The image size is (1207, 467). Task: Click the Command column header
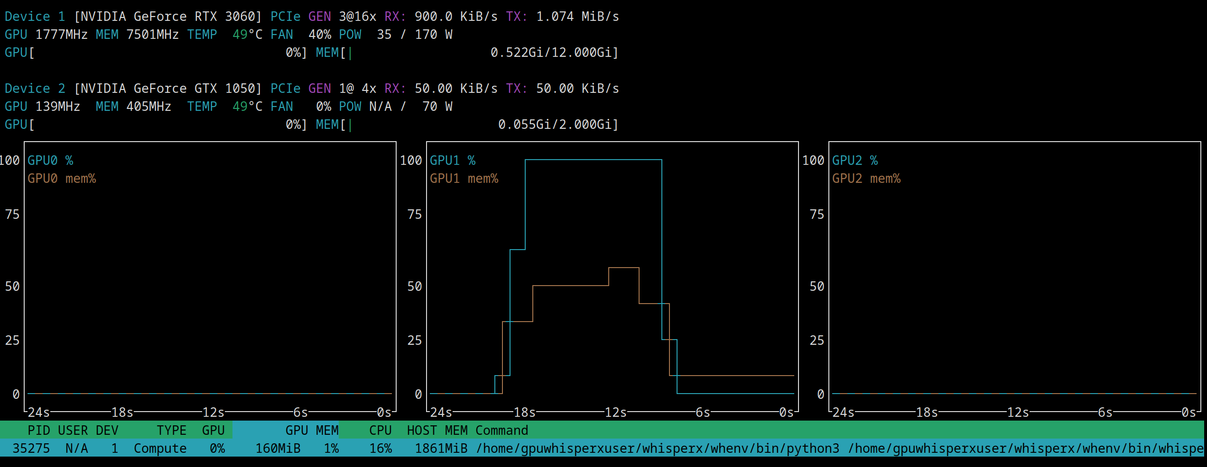pyautogui.click(x=501, y=430)
